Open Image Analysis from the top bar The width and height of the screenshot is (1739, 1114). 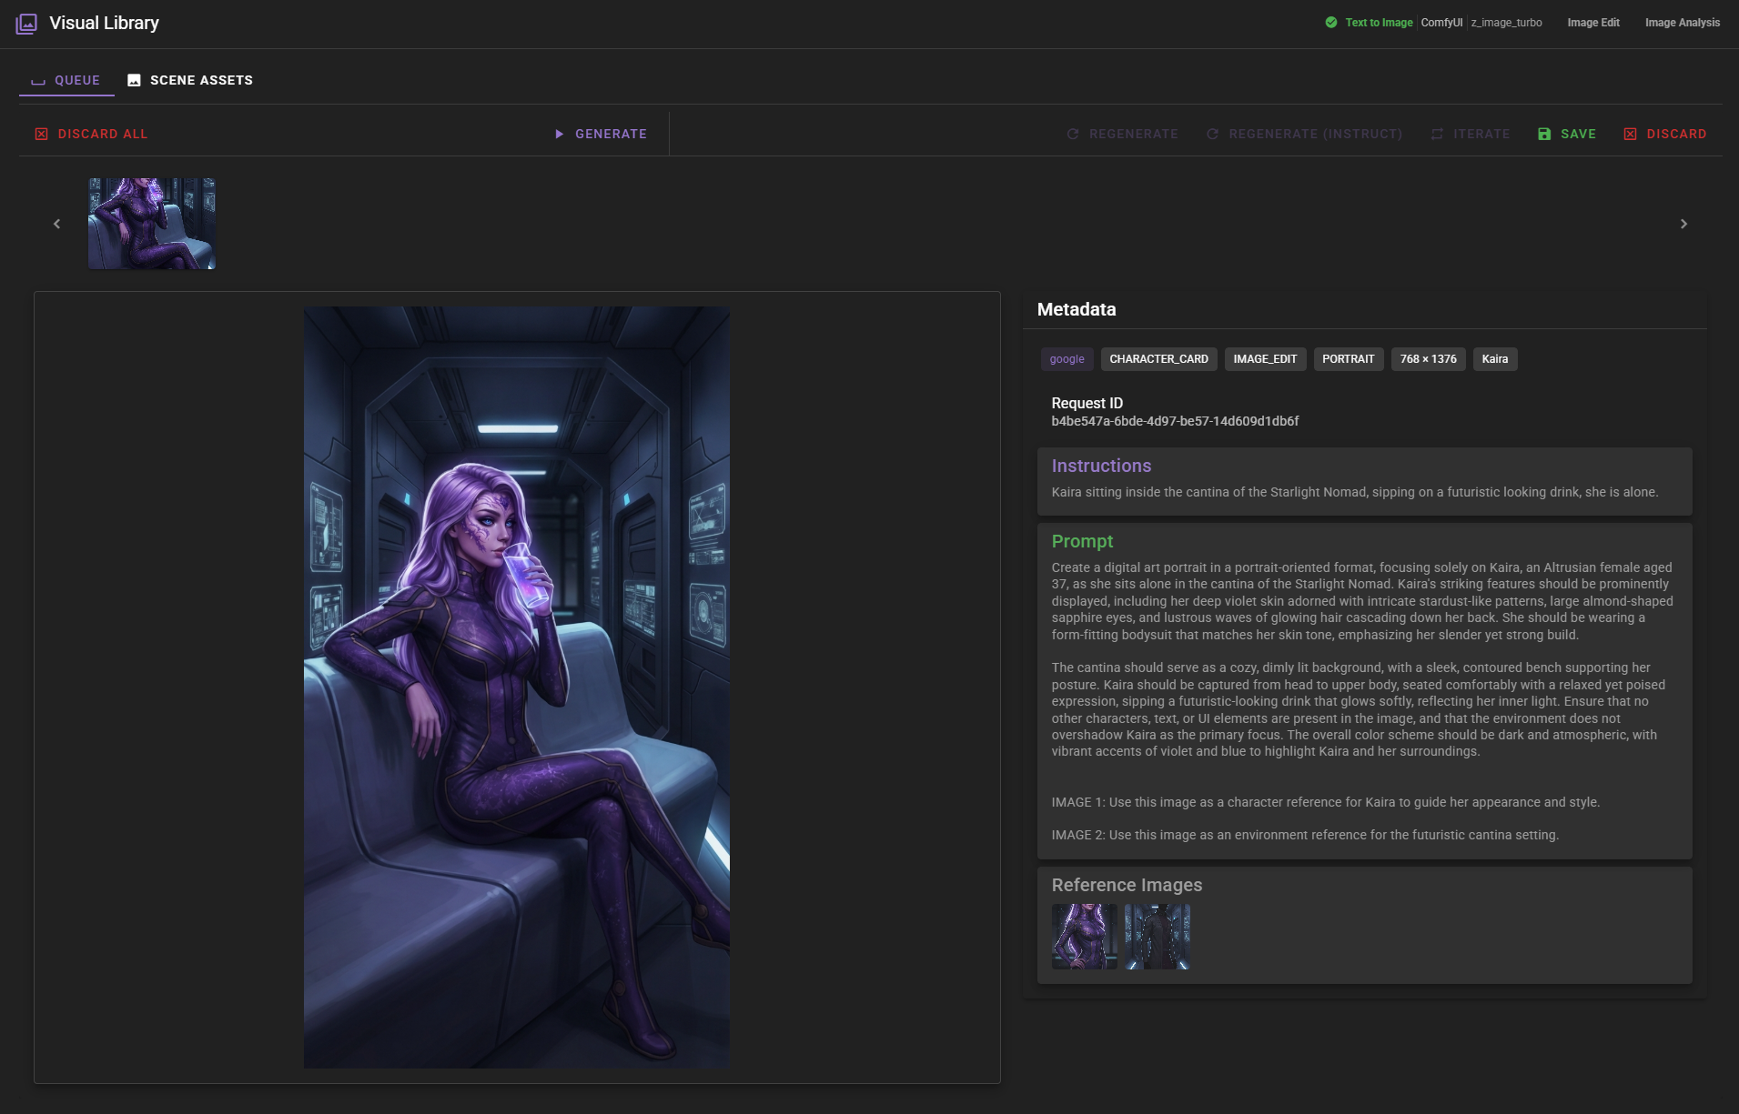(1681, 22)
